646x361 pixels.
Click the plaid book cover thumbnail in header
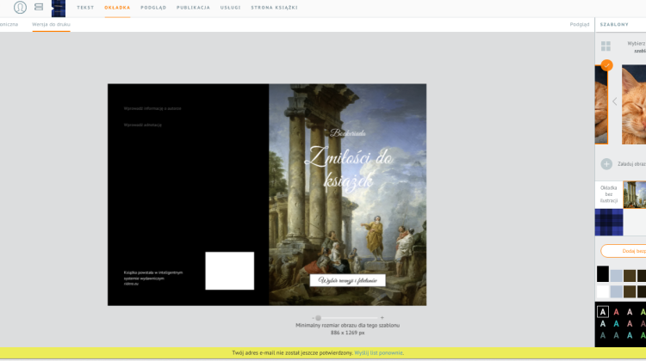[59, 9]
